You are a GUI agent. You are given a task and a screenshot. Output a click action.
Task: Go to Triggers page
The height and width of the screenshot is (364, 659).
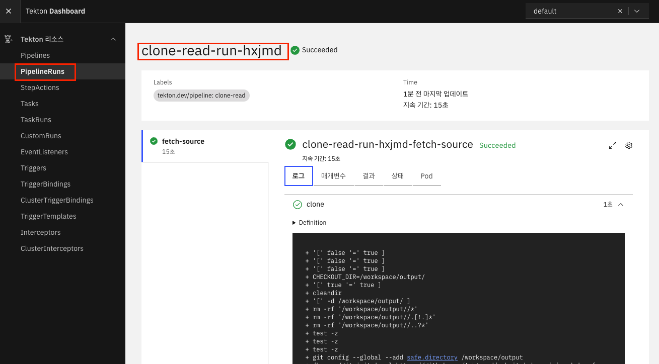[33, 168]
